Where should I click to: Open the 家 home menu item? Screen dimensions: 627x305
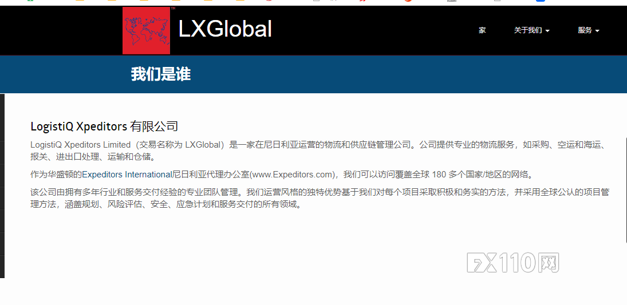(482, 30)
